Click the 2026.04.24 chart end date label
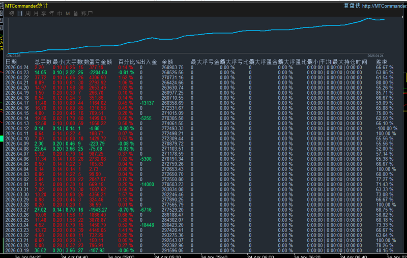 pyautogui.click(x=375, y=56)
